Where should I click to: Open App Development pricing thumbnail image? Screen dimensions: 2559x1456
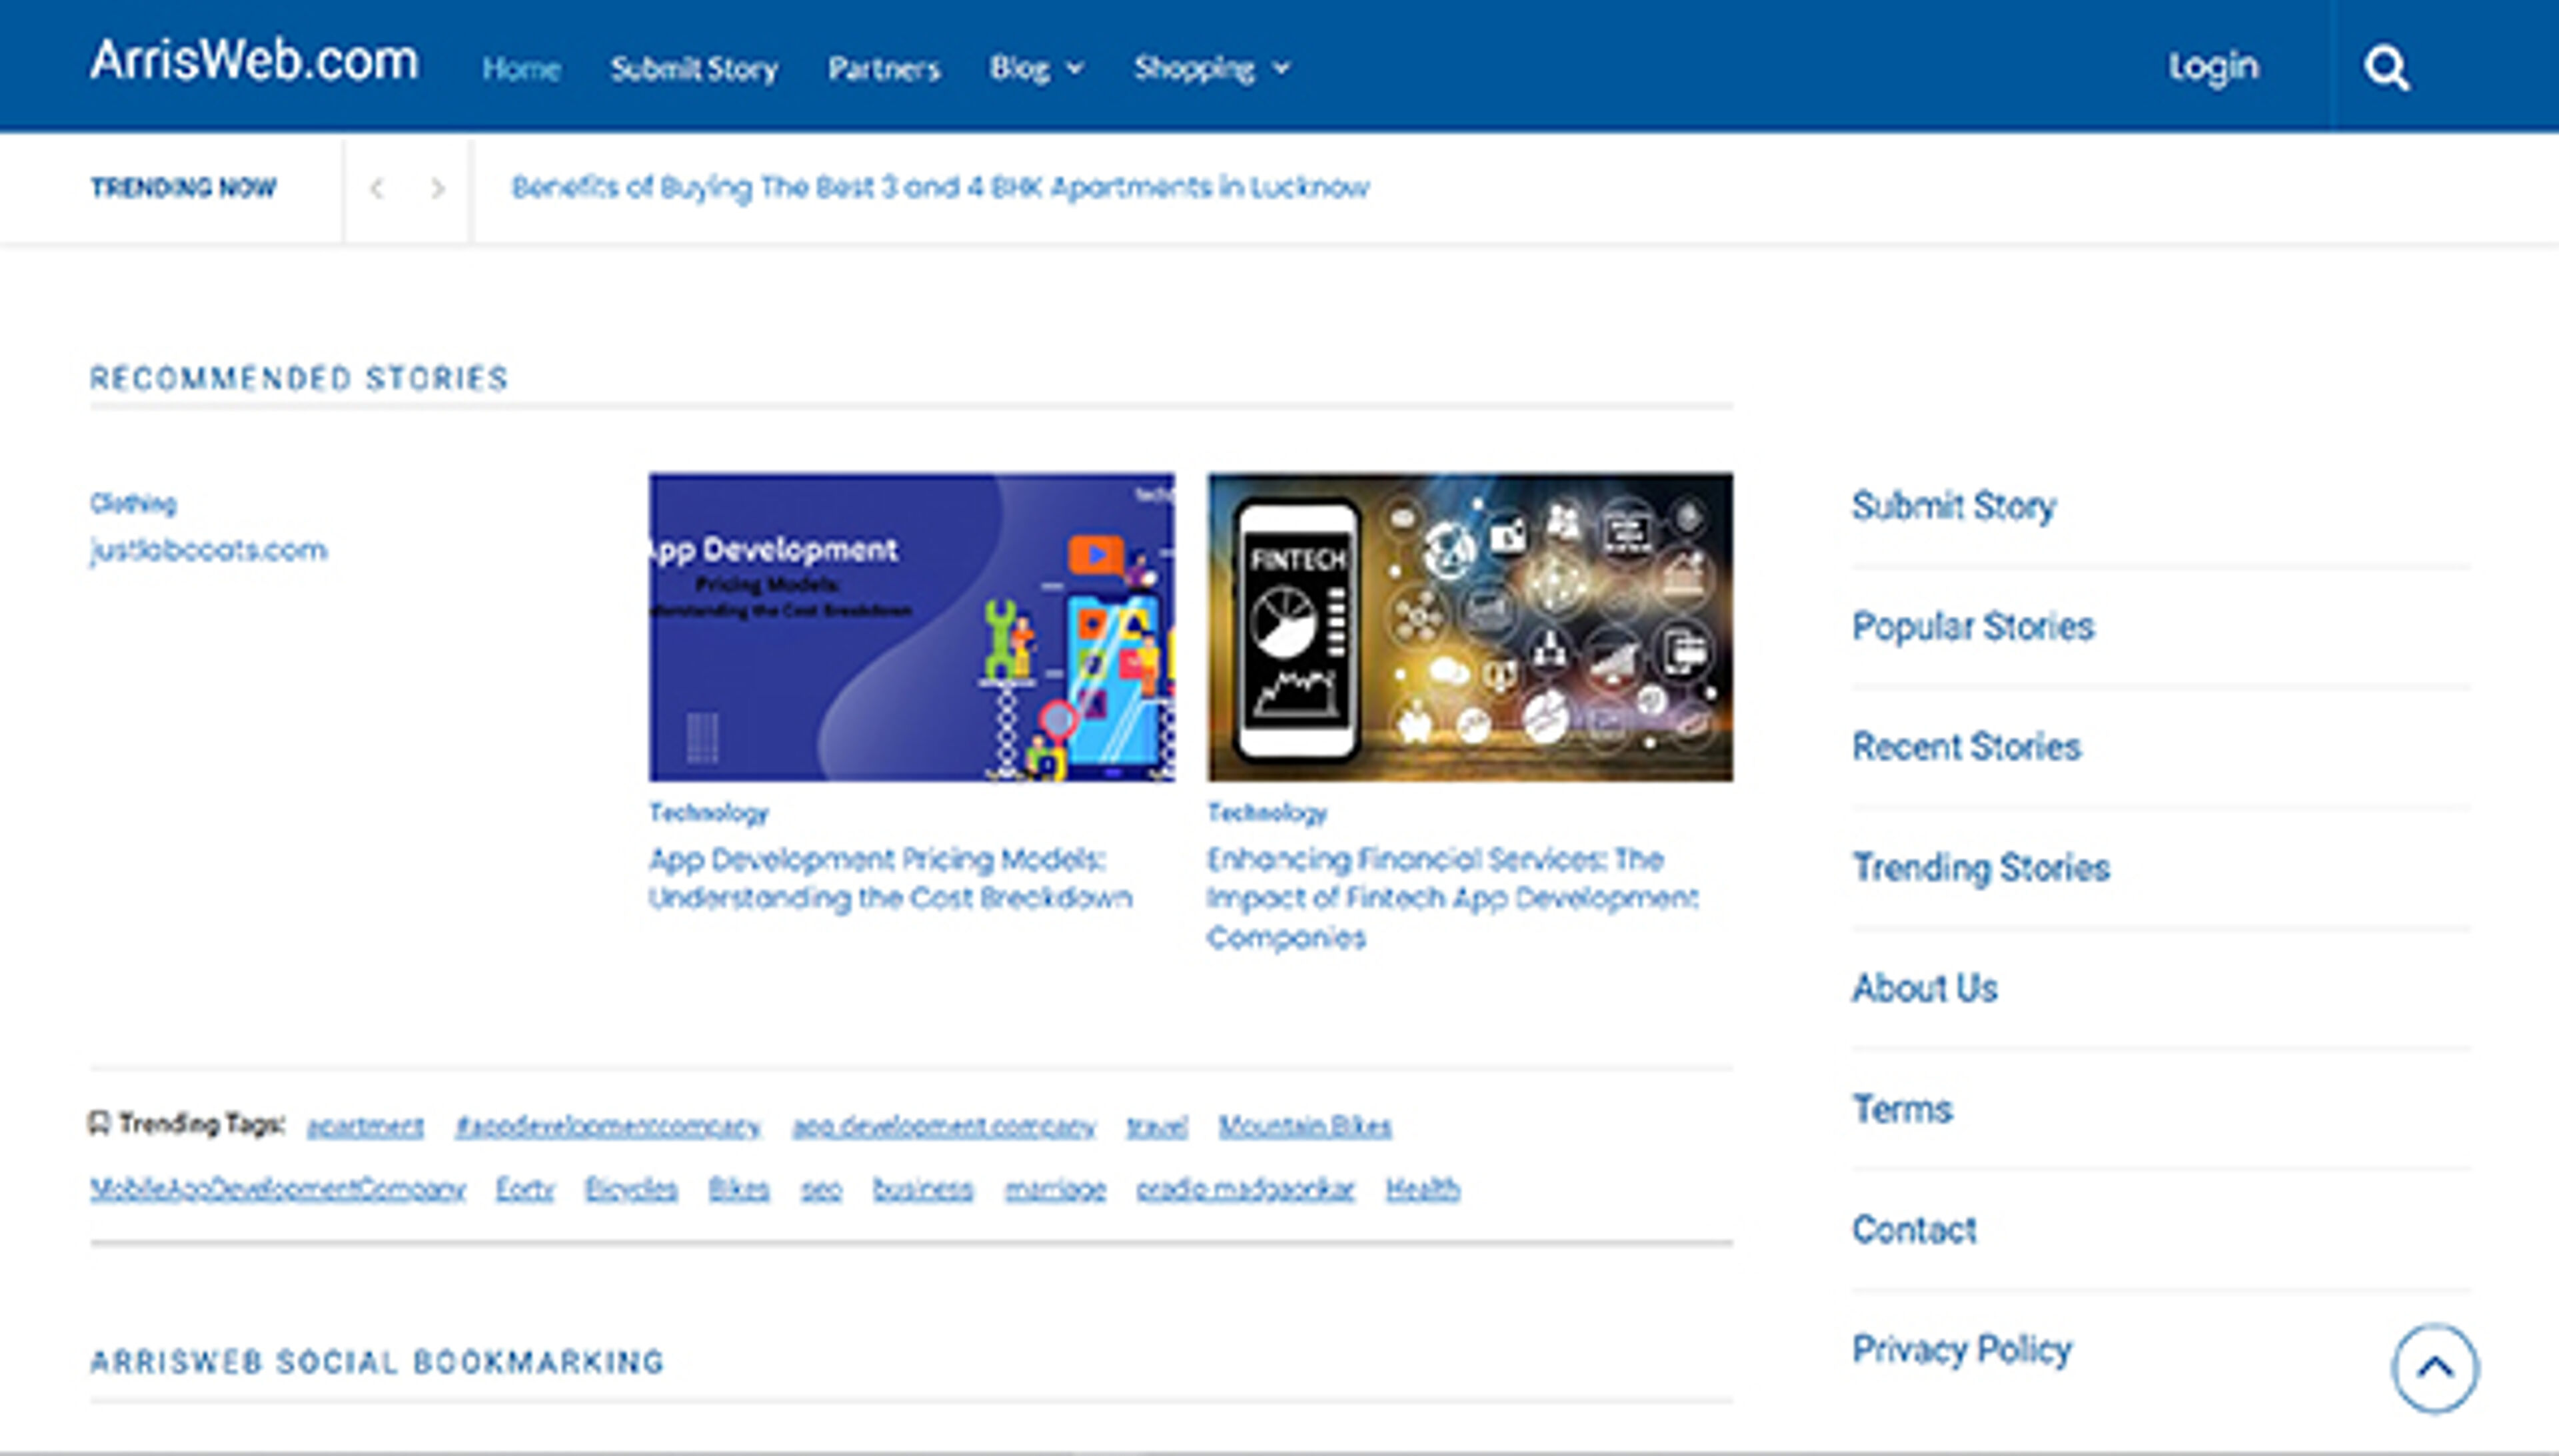910,627
